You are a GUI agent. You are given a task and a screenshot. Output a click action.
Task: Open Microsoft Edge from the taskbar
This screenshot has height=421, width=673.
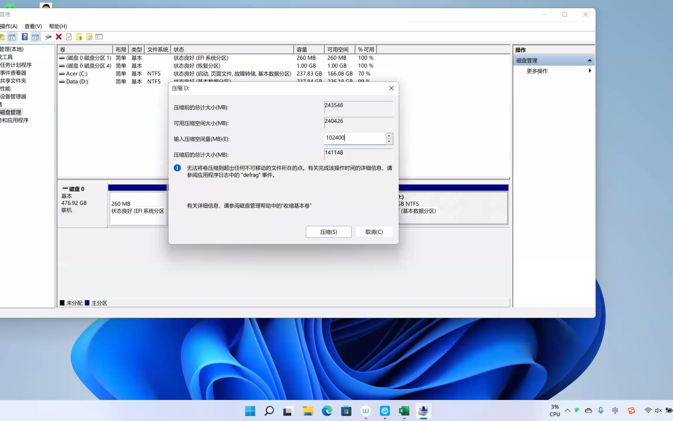(327, 411)
